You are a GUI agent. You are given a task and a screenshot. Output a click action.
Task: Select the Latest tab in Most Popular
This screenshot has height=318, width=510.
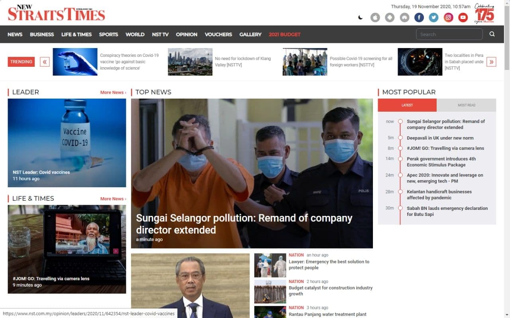click(407, 105)
